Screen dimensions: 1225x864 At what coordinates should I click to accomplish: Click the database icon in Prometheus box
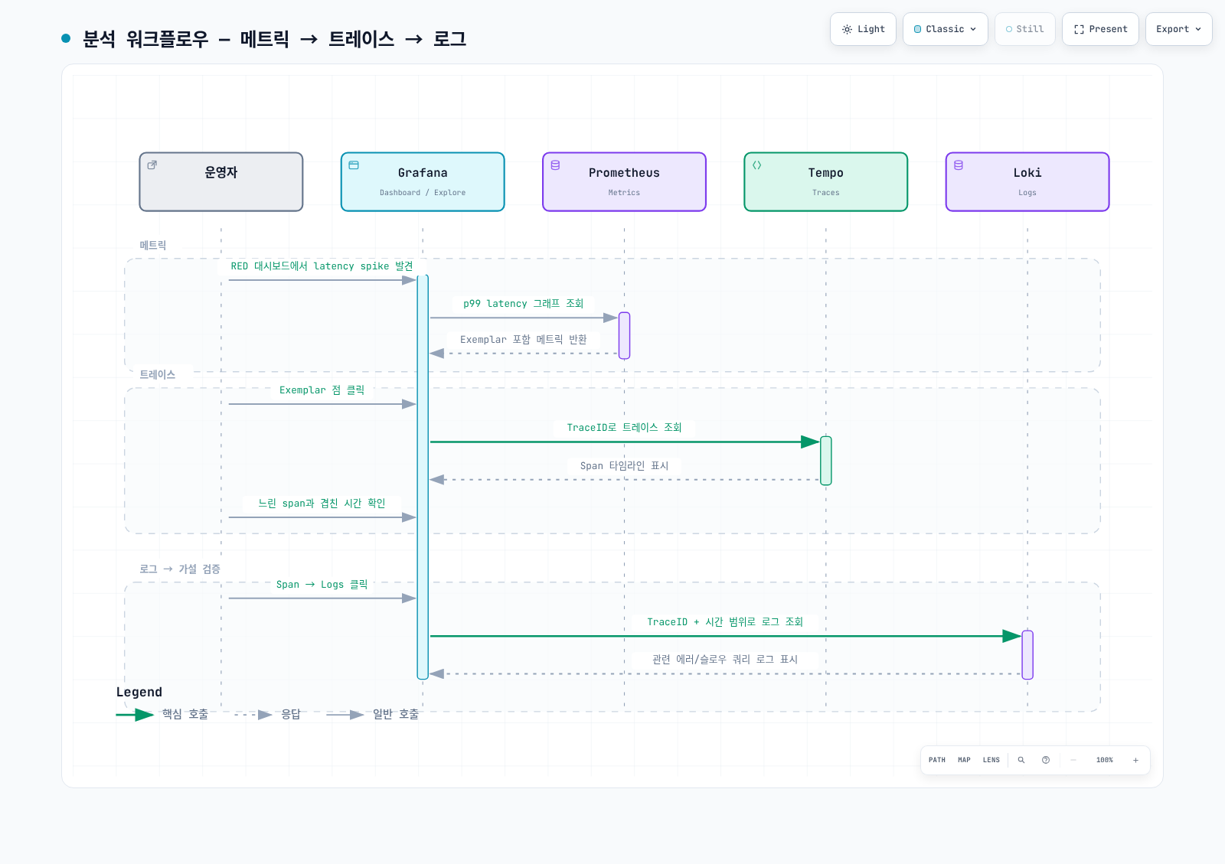[x=555, y=165]
